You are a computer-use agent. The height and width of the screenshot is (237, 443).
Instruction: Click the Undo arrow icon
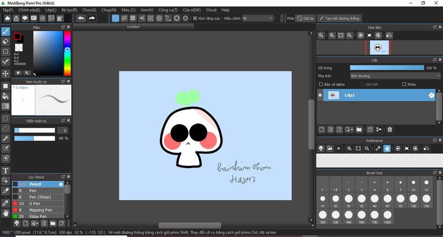point(81,18)
